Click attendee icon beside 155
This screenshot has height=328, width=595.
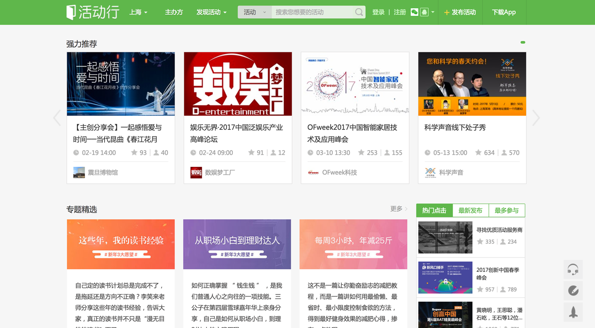(x=387, y=152)
